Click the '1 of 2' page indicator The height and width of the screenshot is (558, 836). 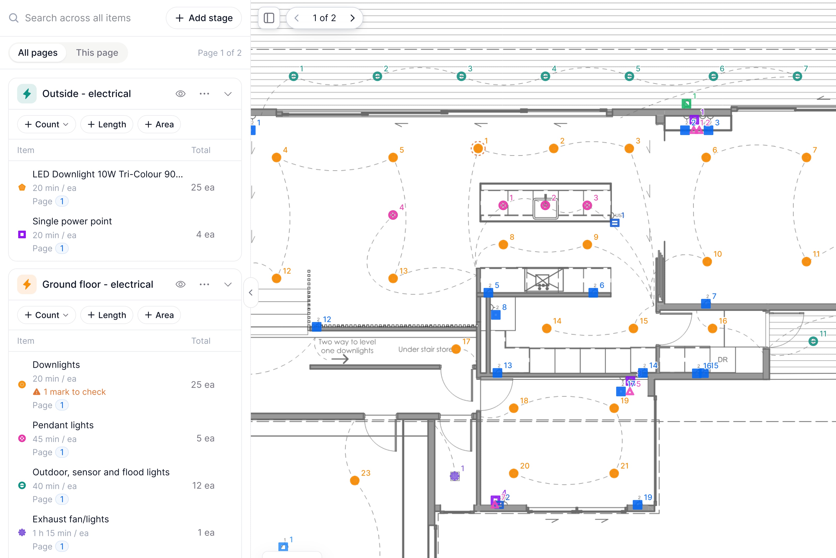(324, 18)
